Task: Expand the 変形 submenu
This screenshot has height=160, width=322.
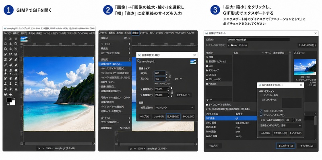Action: tap(115, 59)
